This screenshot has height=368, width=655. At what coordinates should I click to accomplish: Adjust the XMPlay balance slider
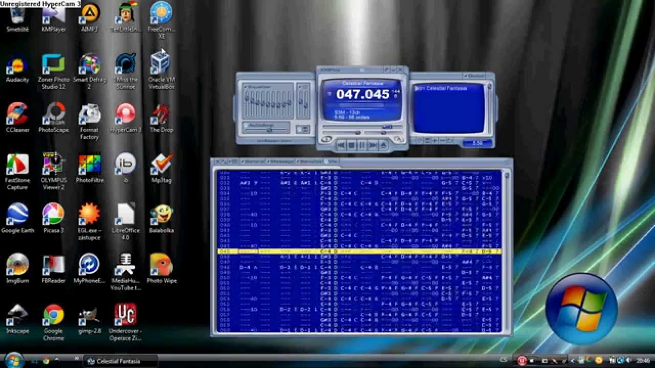(x=384, y=132)
